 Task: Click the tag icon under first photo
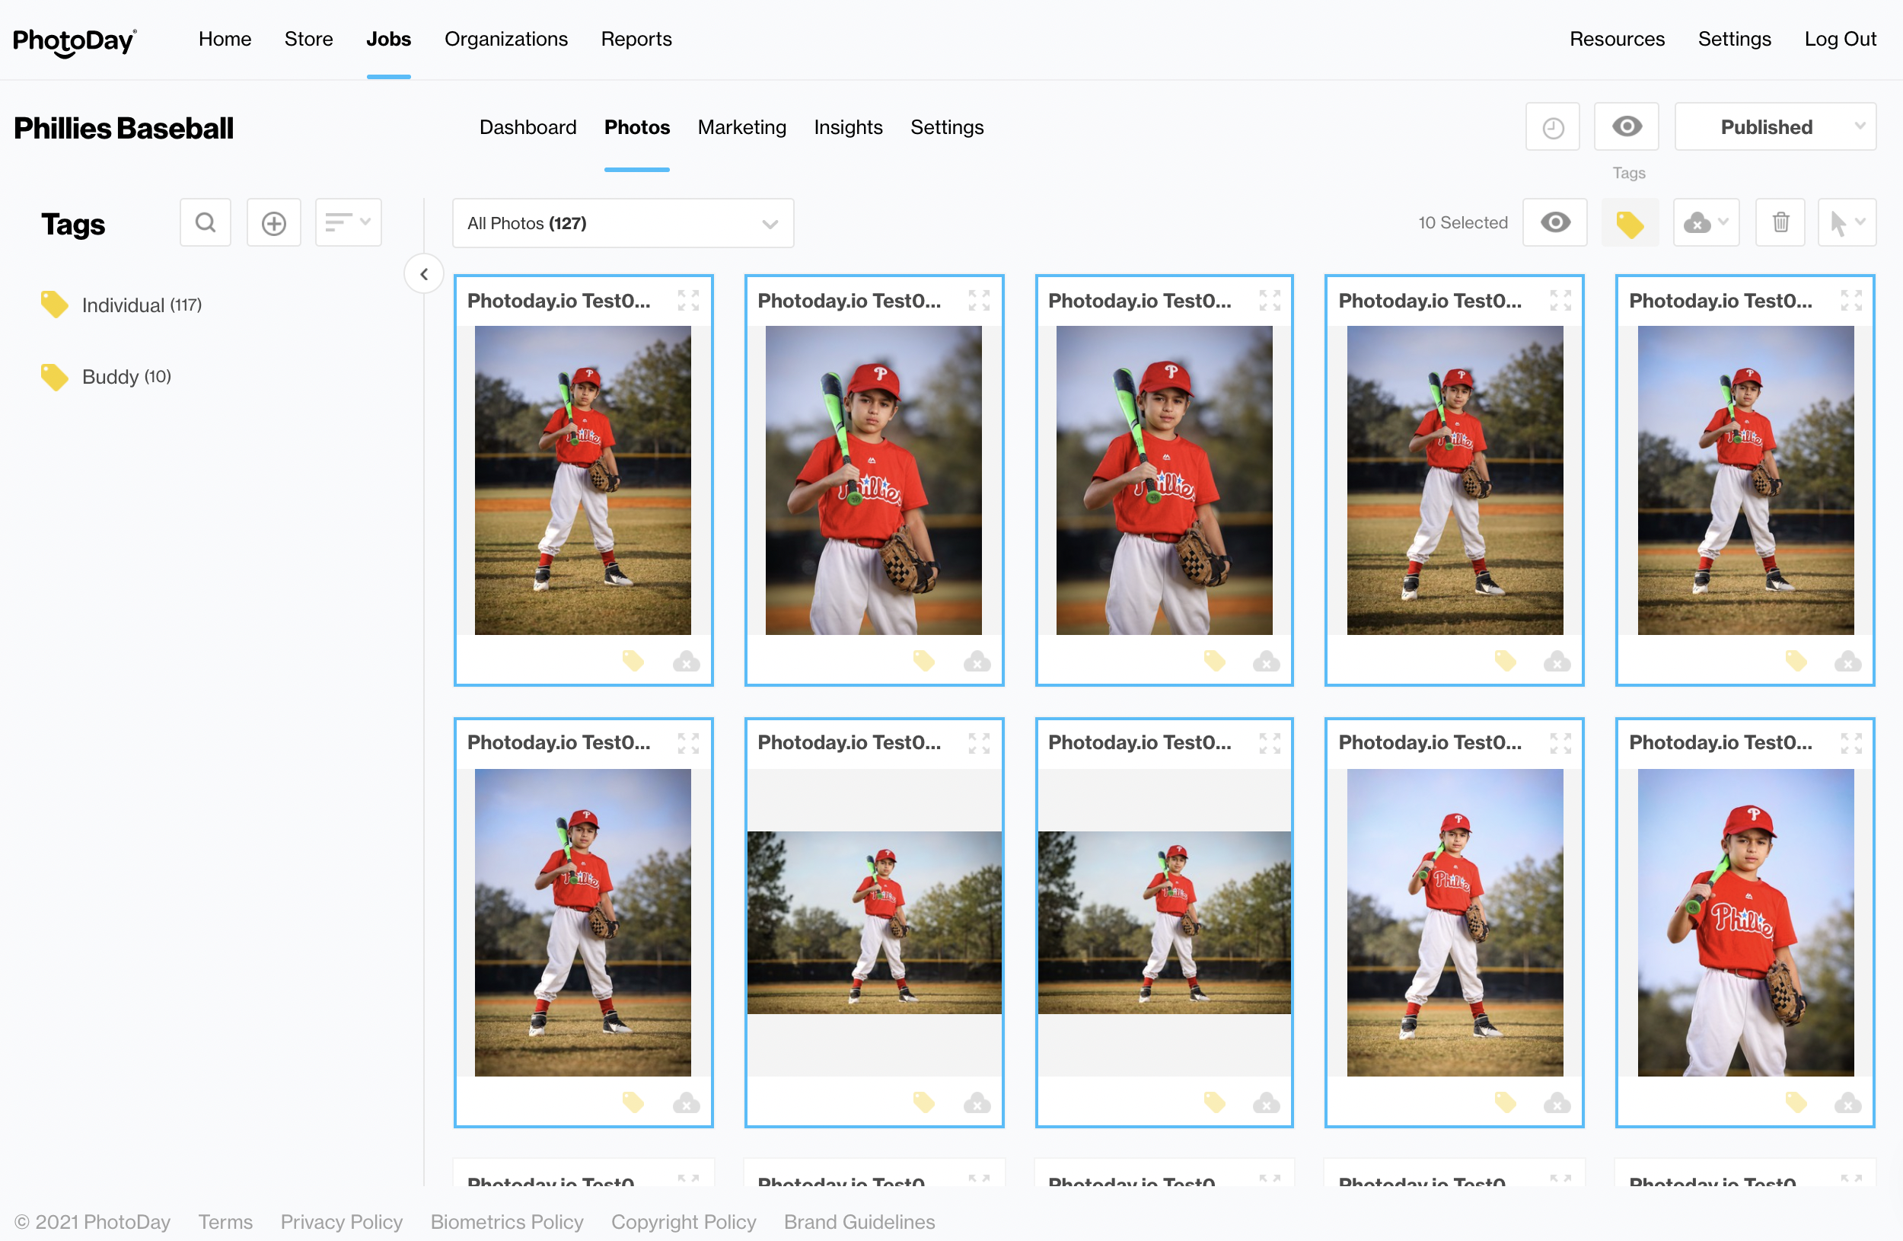point(633,662)
